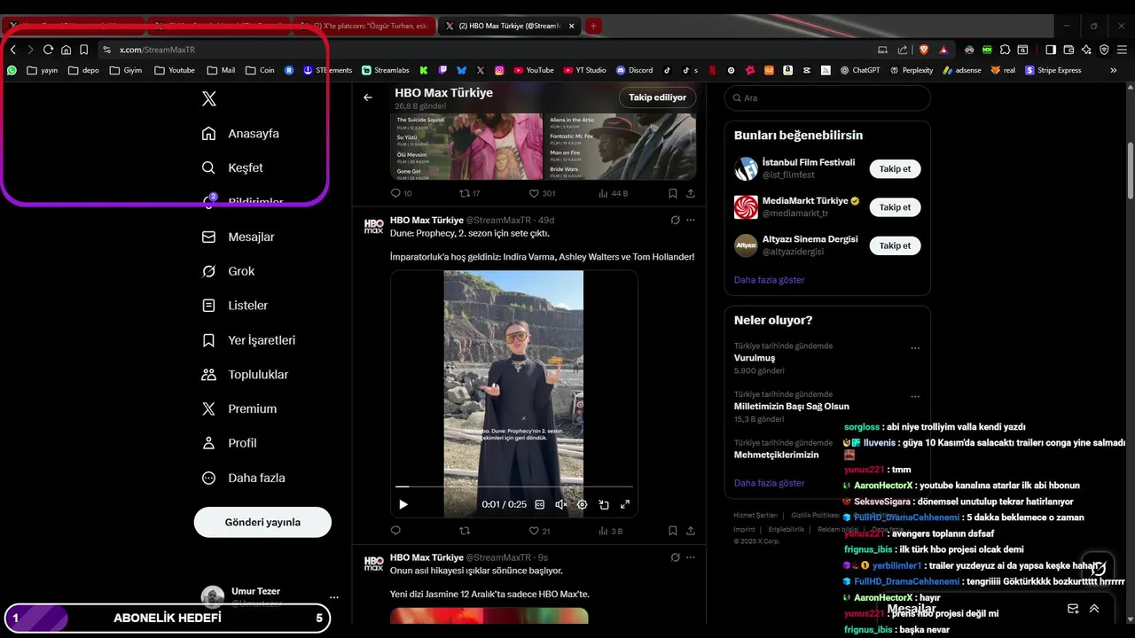Bookmark the Dune: Prophecy post
Screen dimensions: 1135x638
pos(672,531)
